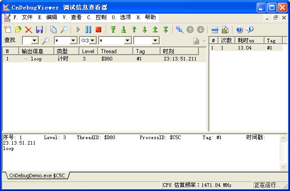Open the Level filter <=3 dropdown
This screenshot has height=191, width=290.
(93, 40)
